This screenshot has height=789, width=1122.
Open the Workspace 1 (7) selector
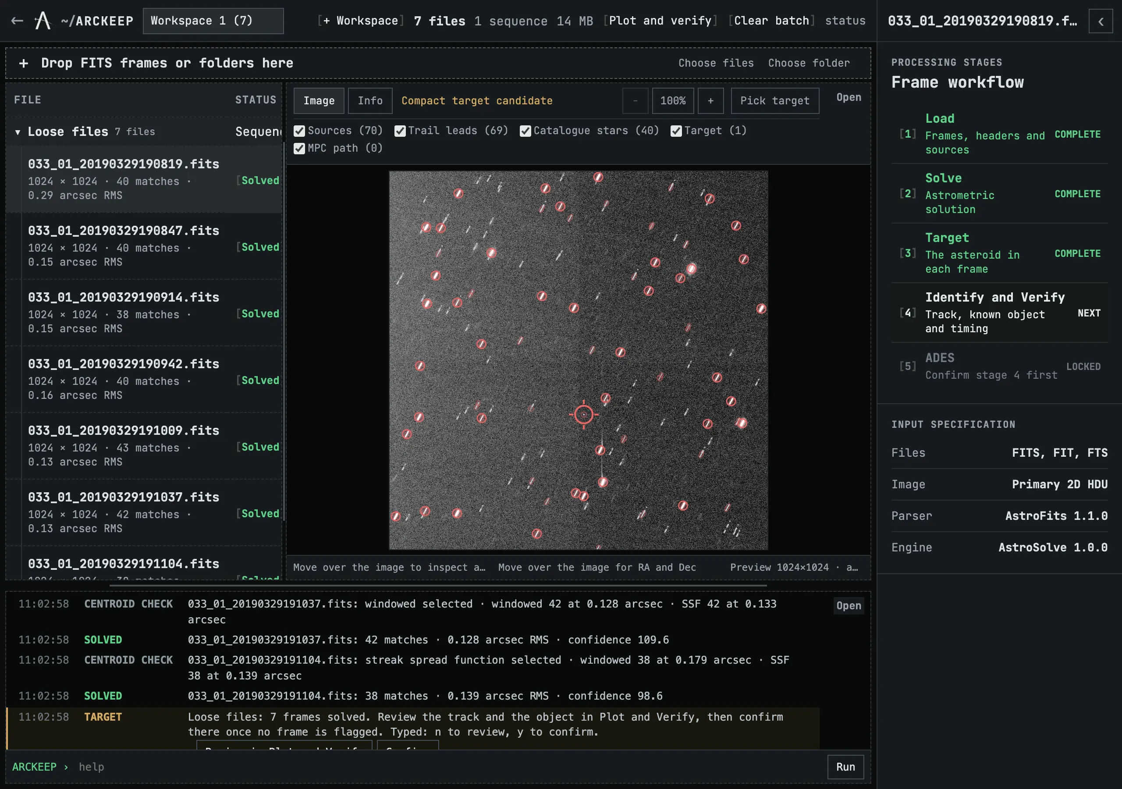(x=213, y=21)
